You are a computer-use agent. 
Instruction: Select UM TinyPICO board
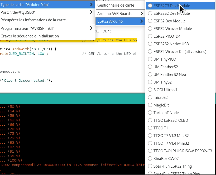pyautogui.click(x=180, y=59)
